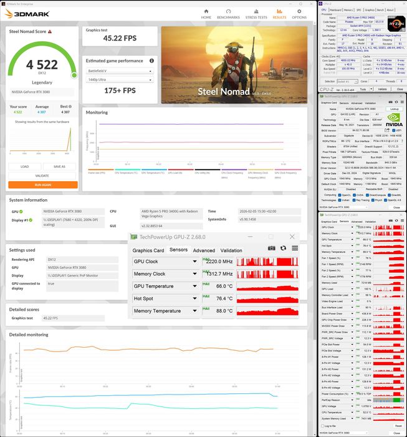The image size is (407, 437).
Task: Click the orange RUN AGAIN button
Action: tap(43, 185)
